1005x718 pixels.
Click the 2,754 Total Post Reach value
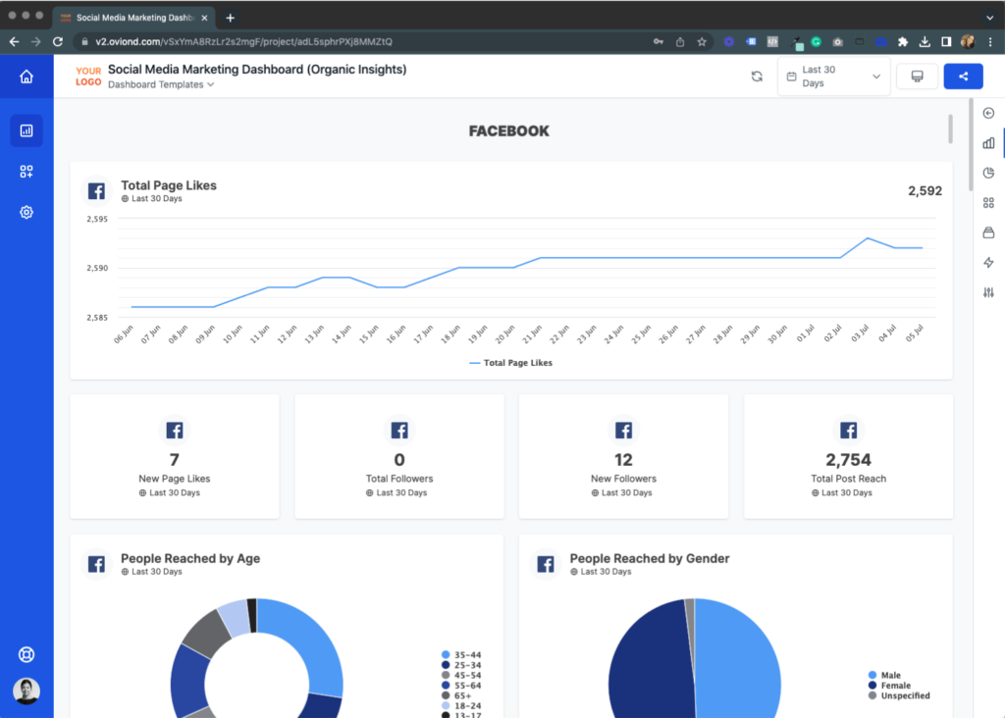[848, 460]
